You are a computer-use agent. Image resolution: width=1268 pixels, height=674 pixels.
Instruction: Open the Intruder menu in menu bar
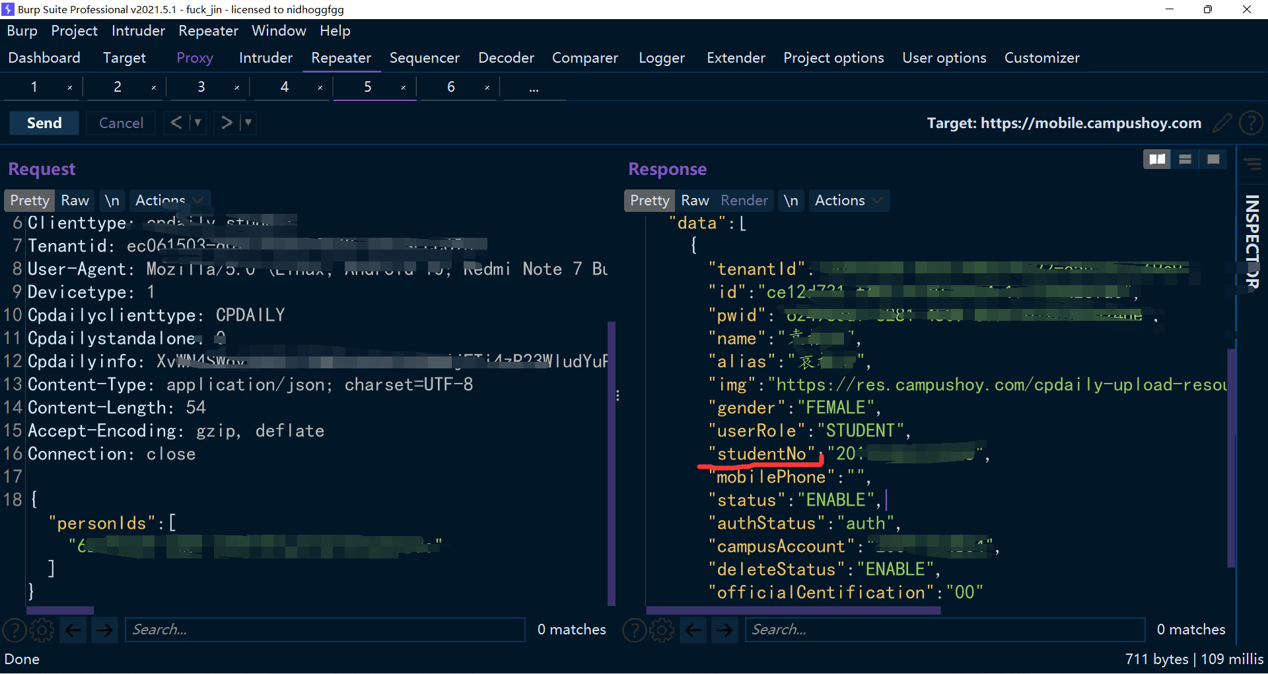[138, 31]
